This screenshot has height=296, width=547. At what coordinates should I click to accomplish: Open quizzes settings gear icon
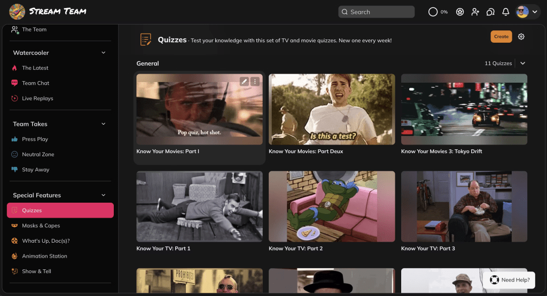pos(521,37)
